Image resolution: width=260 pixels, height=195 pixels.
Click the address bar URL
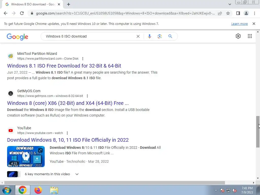125,13
